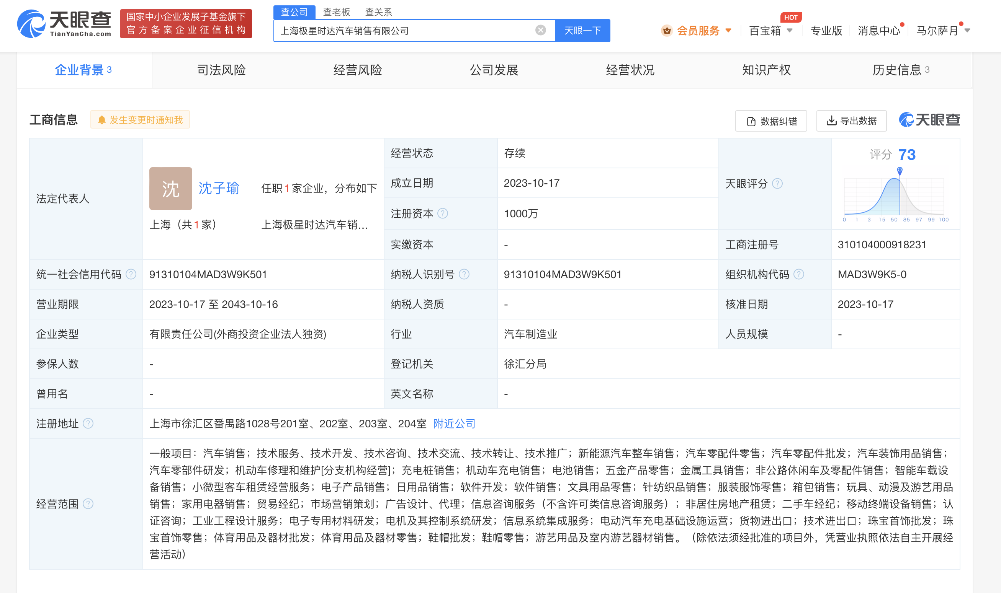Open 上海极星时达汽车销… company link

[314, 225]
